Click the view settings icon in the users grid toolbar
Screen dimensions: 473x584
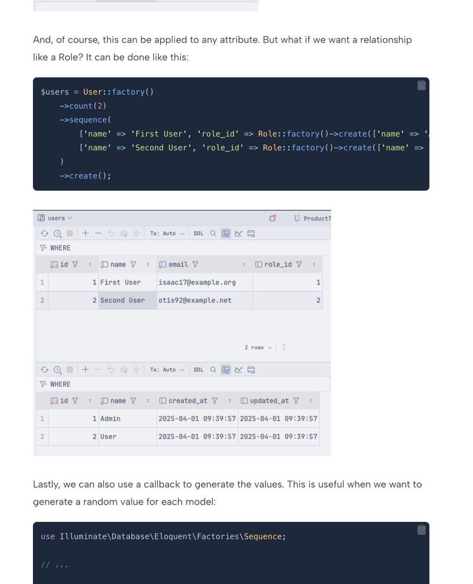coord(251,234)
